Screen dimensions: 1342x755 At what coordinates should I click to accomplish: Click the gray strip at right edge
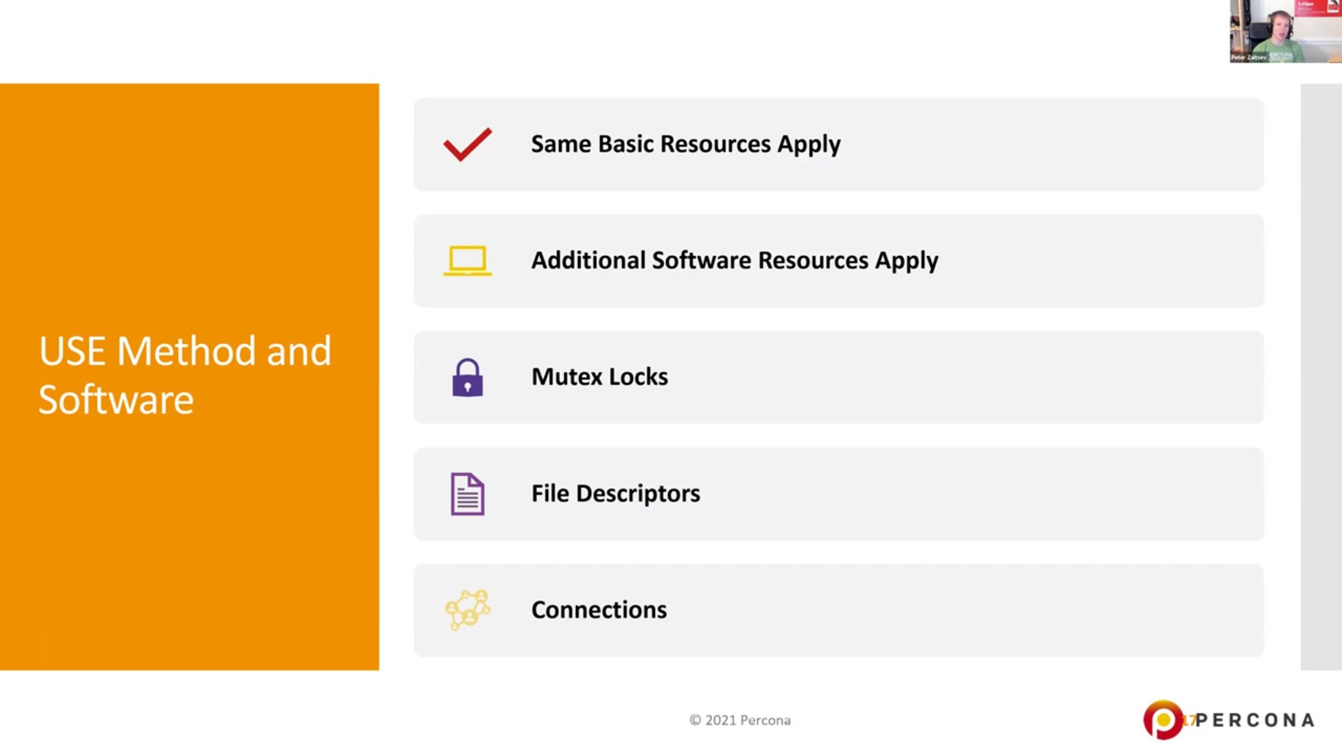[1320, 377]
